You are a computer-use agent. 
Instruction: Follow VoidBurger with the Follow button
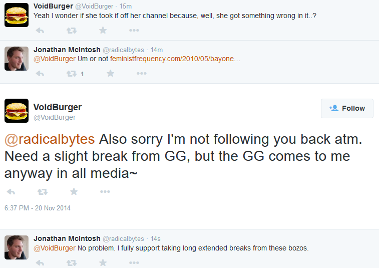347,108
